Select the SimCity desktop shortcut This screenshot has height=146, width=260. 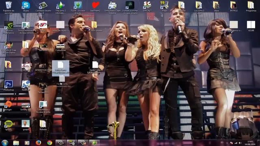(x=147, y=6)
